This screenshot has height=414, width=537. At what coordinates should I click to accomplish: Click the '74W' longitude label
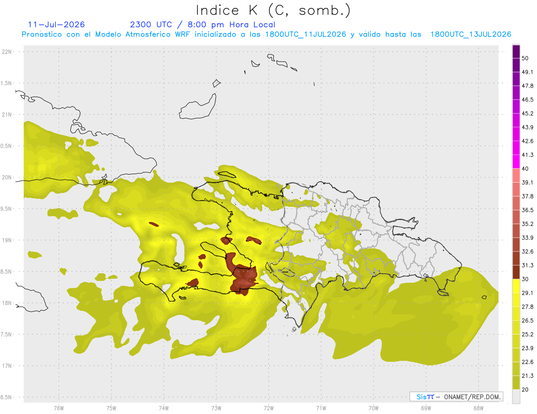(164, 408)
